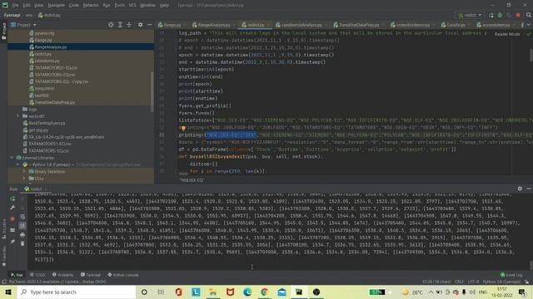Toggle soft-wrap icon in Run panel sidebar

coord(22,217)
